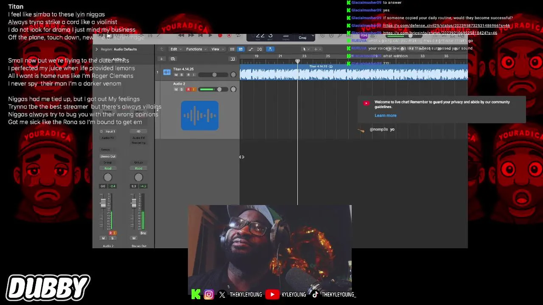Mute the Audio 2 track in header
The width and height of the screenshot is (543, 305).
(176, 89)
